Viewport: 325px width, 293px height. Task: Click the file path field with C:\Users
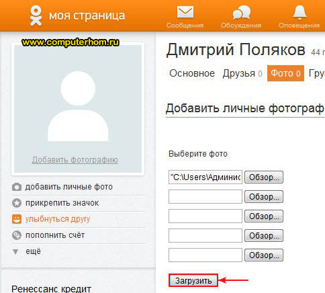pyautogui.click(x=205, y=177)
